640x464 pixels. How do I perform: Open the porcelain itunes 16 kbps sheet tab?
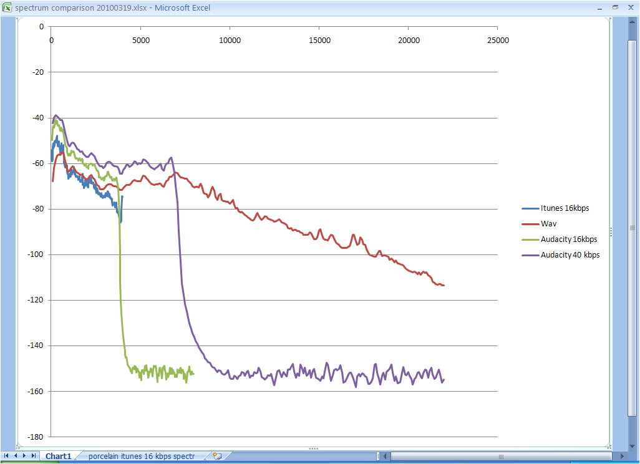click(x=142, y=457)
